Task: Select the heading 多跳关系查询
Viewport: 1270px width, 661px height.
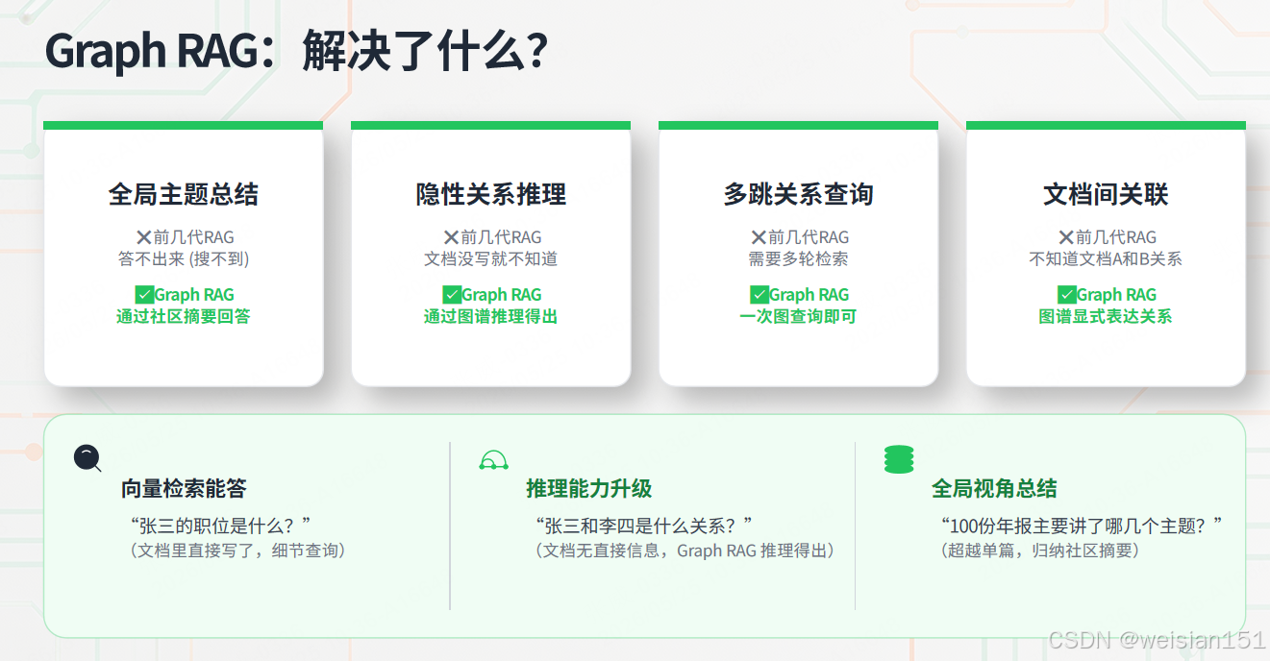Action: point(799,194)
